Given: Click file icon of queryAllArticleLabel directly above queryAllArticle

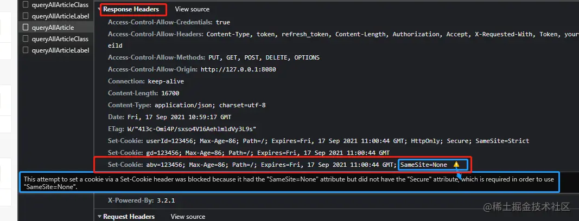Looking at the screenshot, I should (x=26, y=16).
